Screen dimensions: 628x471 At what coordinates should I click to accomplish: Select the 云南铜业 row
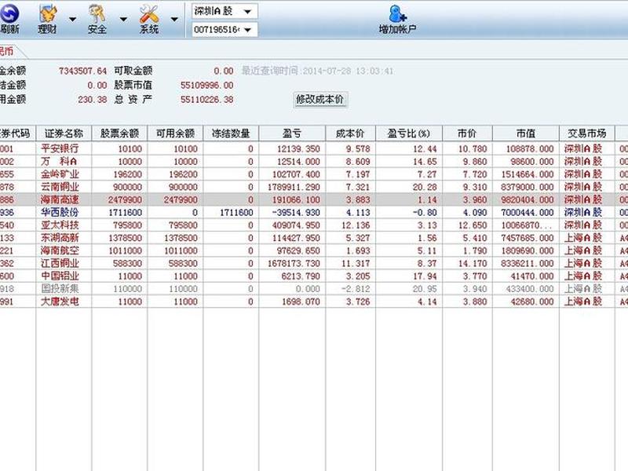click(314, 187)
